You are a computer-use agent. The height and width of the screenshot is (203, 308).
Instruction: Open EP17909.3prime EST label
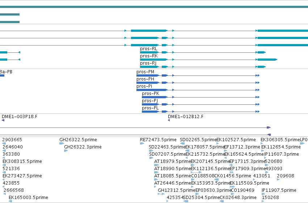coord(247,169)
